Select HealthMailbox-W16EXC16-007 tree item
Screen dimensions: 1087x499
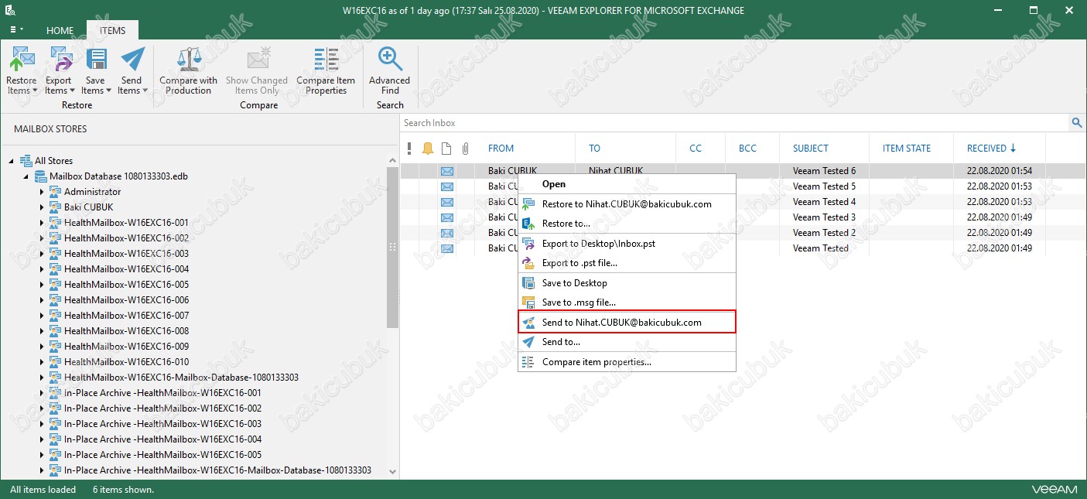(x=126, y=316)
